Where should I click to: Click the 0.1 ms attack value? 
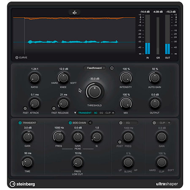tap(35, 95)
